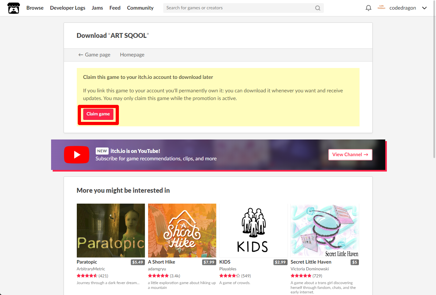Open the A Short Hike thumbnail
The height and width of the screenshot is (295, 436).
[x=182, y=231]
